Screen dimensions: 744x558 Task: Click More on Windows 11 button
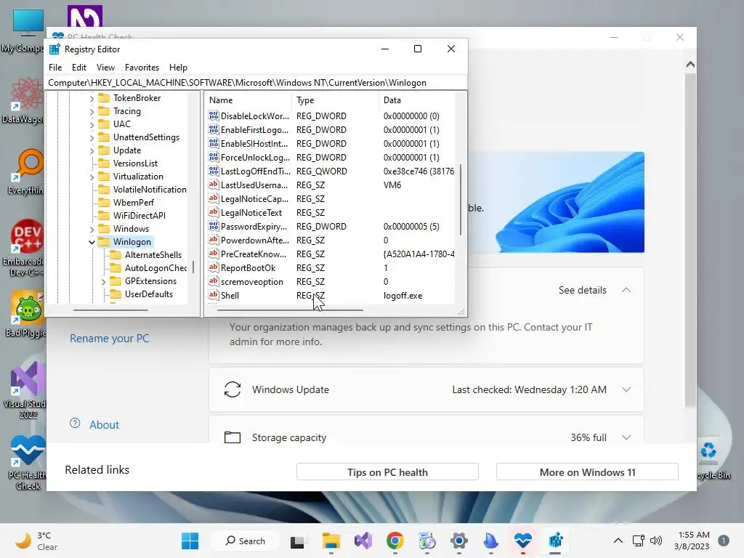(x=587, y=472)
